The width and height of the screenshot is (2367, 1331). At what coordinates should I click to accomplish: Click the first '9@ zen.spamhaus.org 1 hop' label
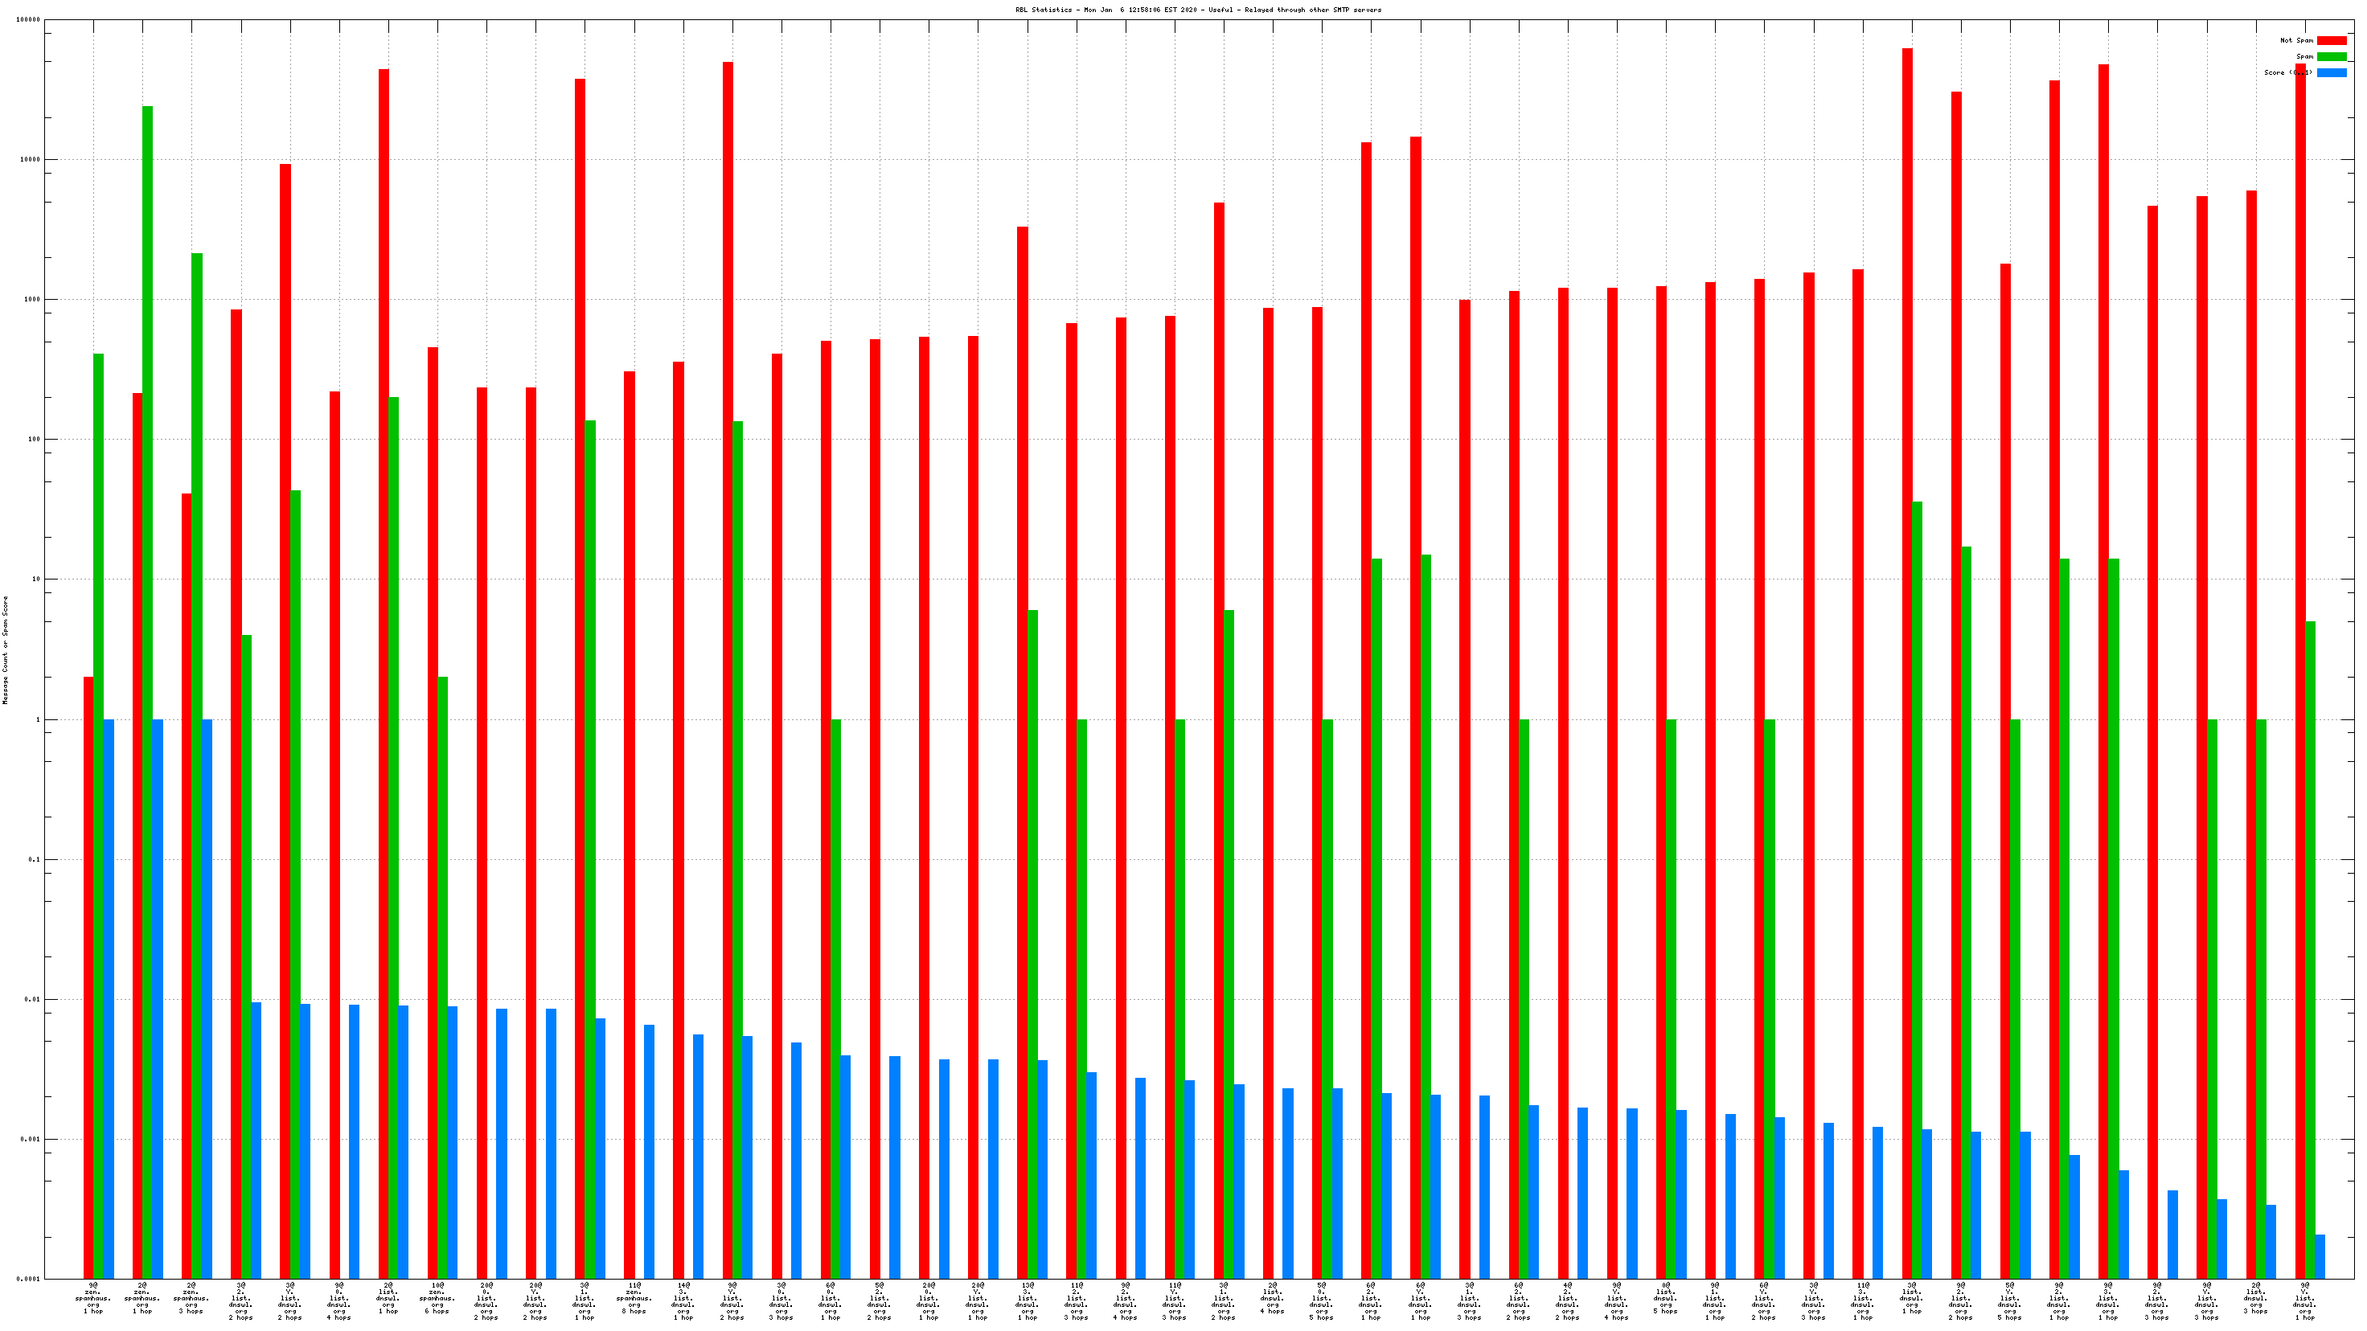point(92,1298)
